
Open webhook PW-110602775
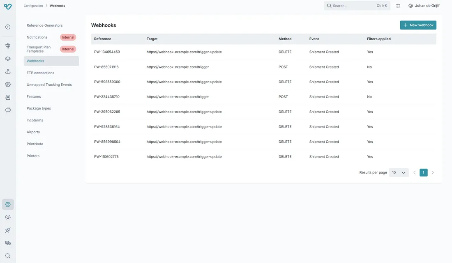click(x=263, y=157)
